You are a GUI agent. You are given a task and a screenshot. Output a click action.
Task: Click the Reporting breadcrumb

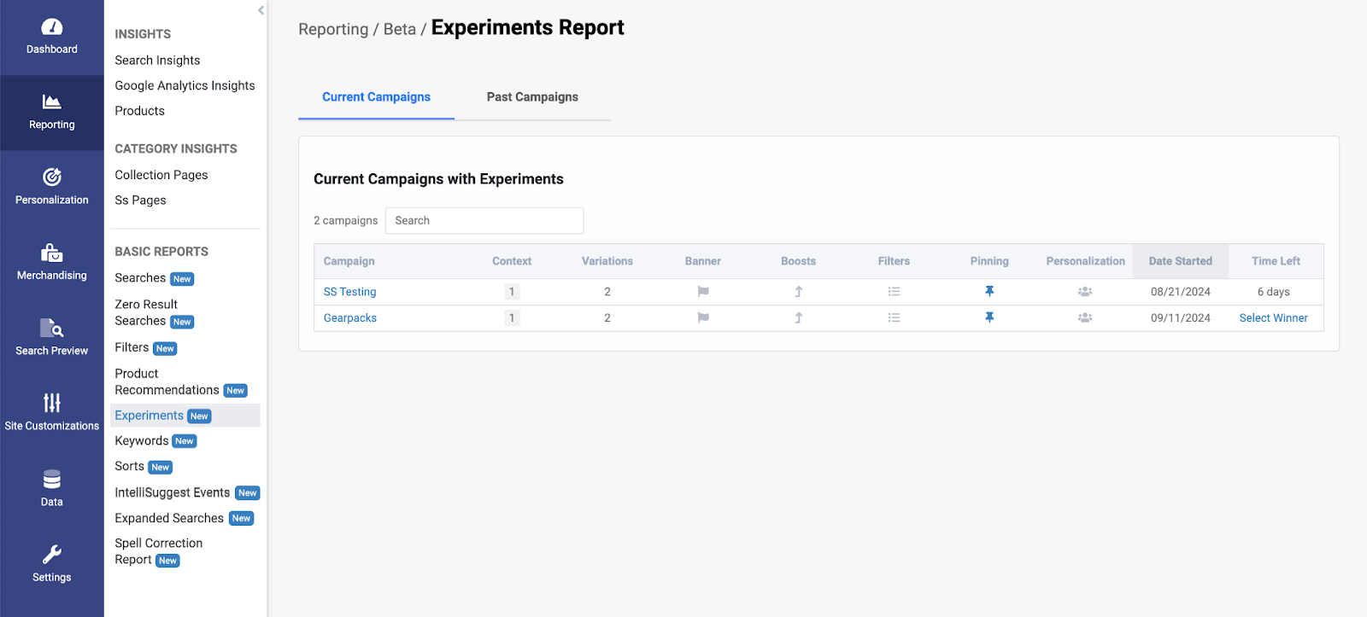coord(333,29)
